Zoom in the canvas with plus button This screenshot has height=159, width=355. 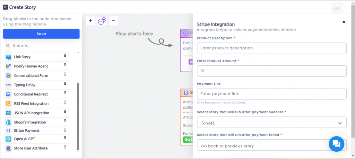pos(90,21)
